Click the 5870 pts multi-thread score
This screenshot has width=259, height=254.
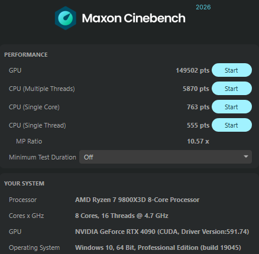(x=196, y=89)
